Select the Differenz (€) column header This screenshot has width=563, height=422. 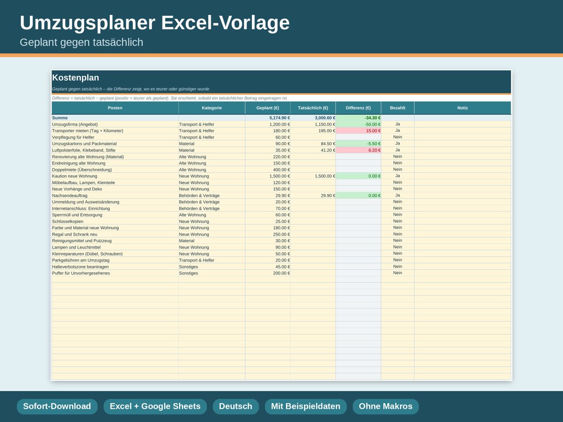click(x=358, y=108)
